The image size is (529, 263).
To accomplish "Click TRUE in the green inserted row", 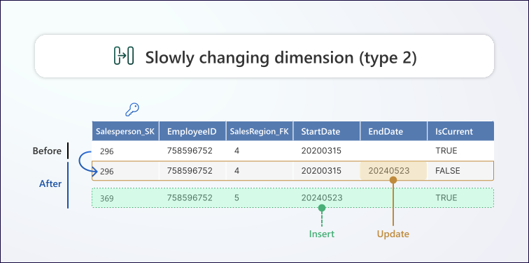I will click(446, 197).
